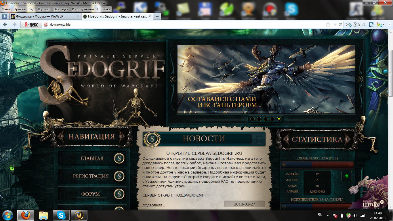Click the site identity icon in address bar
Viewport: 393px width, 221px height.
[x=46, y=25]
